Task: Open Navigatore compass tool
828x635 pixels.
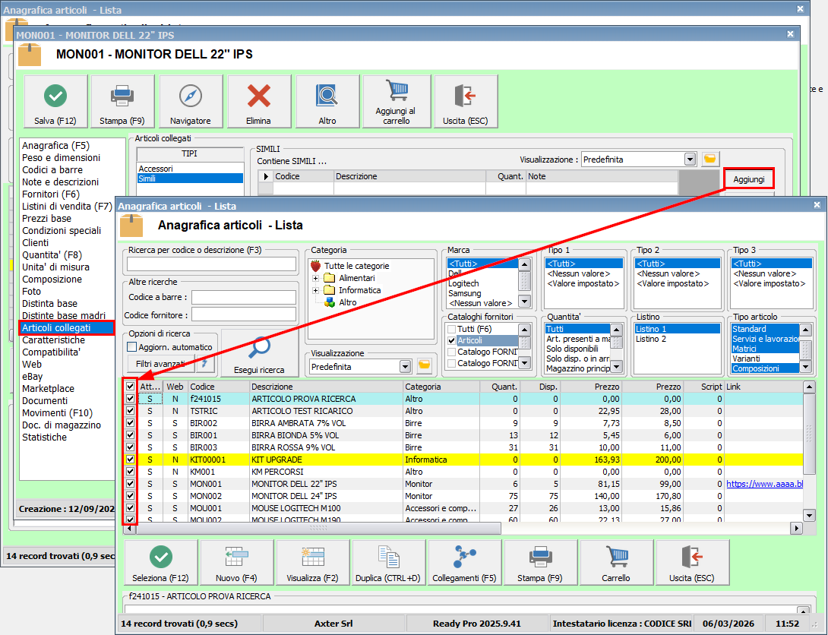Action: point(190,96)
